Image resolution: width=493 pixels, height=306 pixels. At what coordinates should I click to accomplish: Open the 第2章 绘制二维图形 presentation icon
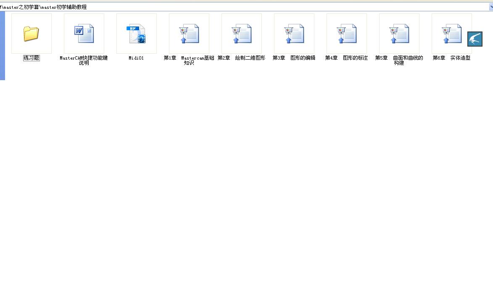[242, 34]
